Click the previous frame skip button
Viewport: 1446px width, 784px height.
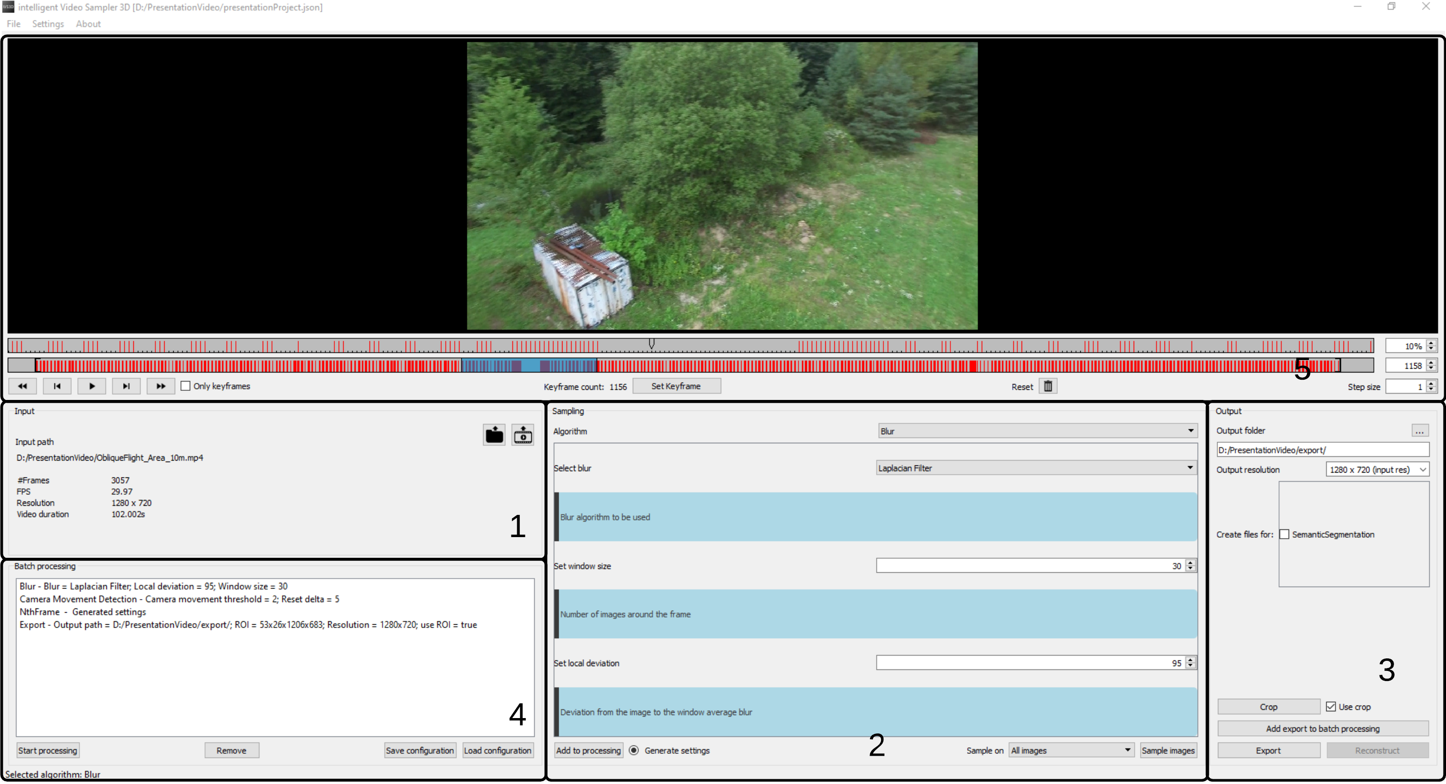57,386
